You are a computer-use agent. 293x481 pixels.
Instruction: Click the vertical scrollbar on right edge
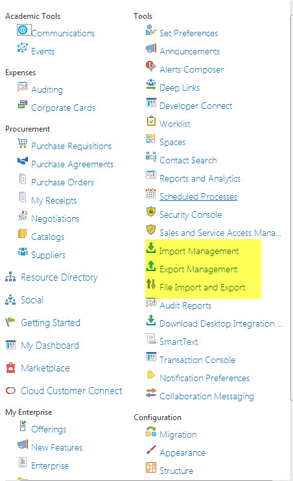click(292, 207)
